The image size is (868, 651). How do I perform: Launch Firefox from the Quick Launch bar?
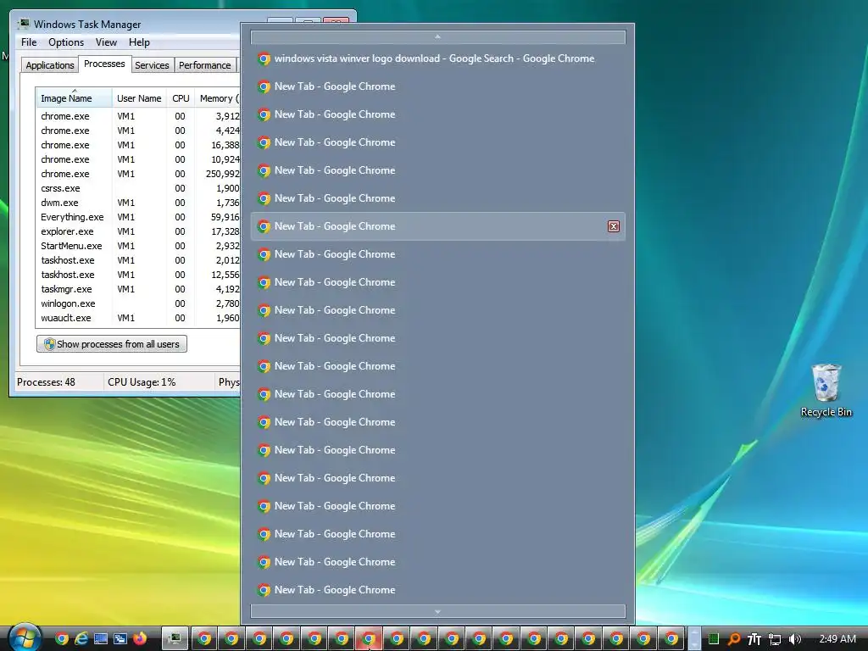(140, 639)
